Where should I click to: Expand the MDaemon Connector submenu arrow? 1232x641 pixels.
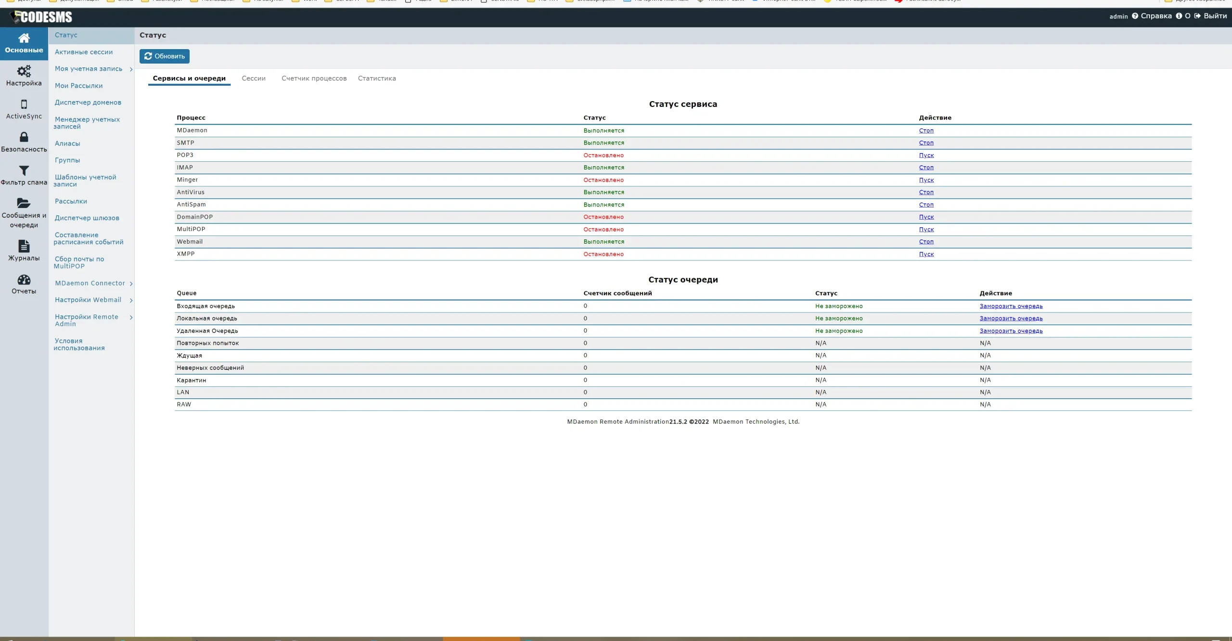131,284
